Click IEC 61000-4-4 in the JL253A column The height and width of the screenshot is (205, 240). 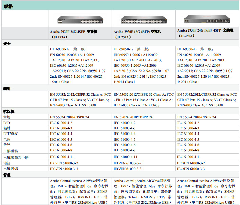pyautogui.click(x=61, y=134)
